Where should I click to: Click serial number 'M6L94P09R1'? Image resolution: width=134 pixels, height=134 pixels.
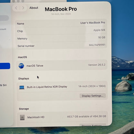pos(97,45)
